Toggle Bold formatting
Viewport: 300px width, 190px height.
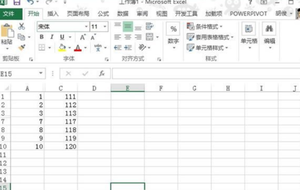pyautogui.click(x=42, y=37)
